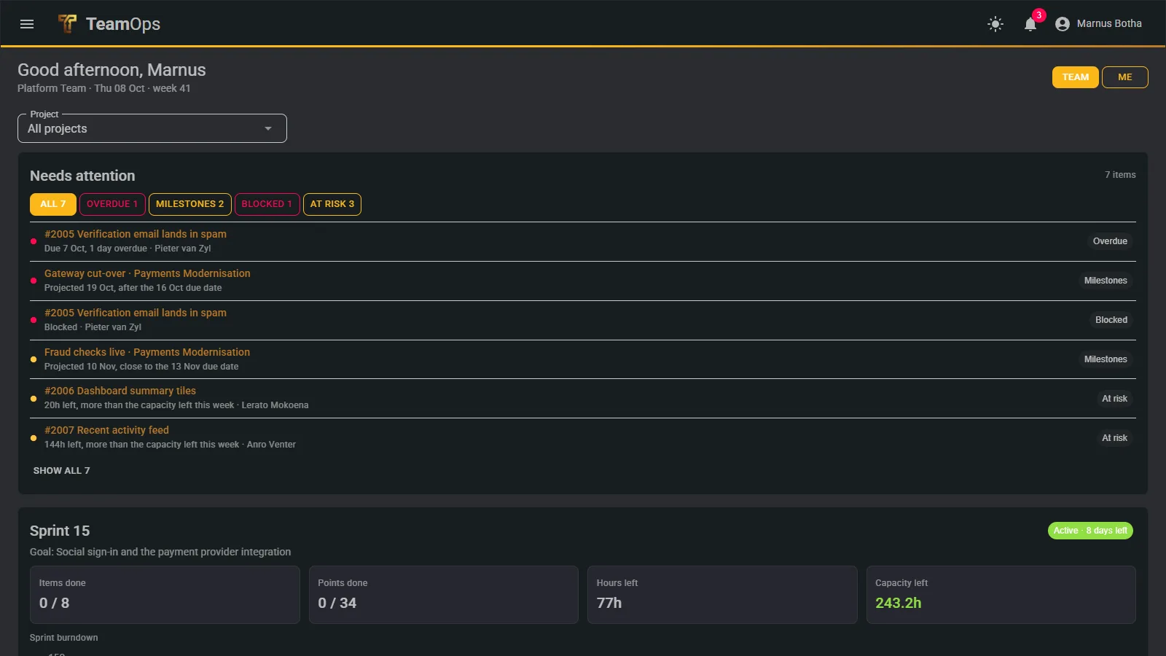Open the hamburger navigation menu

[x=27, y=24]
